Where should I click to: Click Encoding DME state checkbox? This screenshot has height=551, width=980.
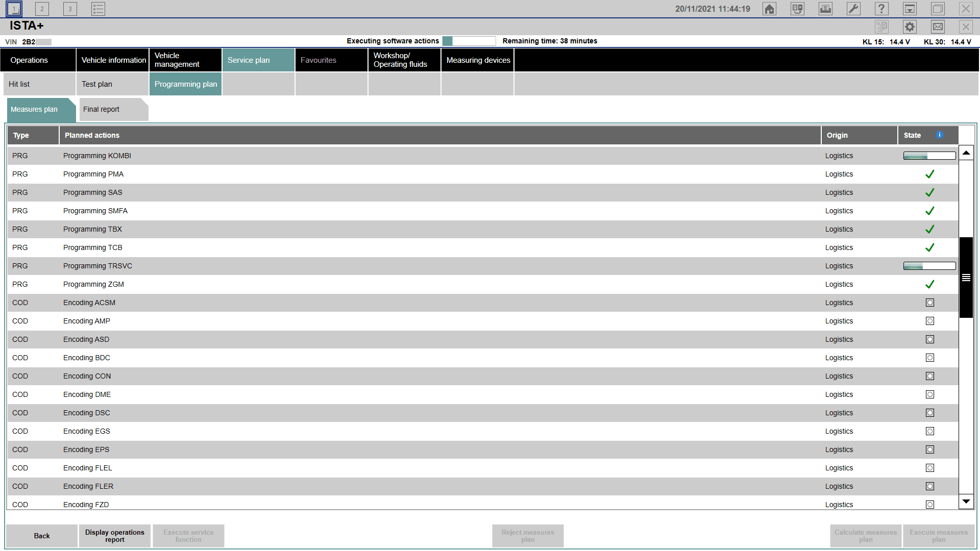pos(930,394)
